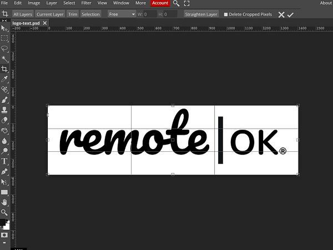Screen dimensions: 333x250
Task: Select the Eyedropper tool
Action: (4, 79)
